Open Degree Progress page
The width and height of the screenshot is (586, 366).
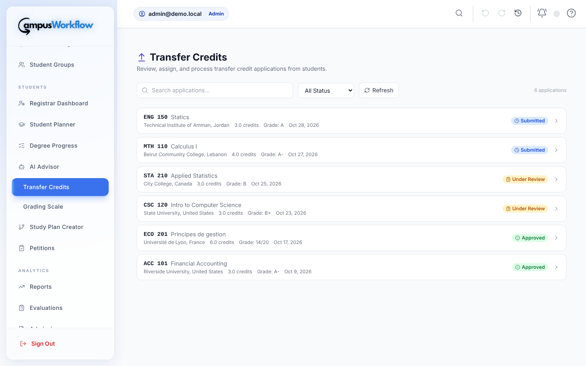pos(60,146)
